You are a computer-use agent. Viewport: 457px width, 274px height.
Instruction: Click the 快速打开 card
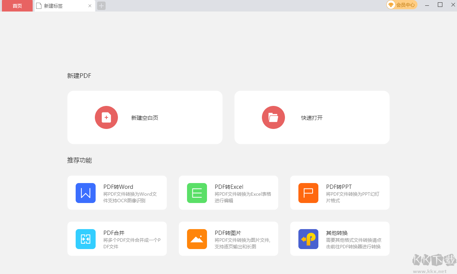coord(312,117)
